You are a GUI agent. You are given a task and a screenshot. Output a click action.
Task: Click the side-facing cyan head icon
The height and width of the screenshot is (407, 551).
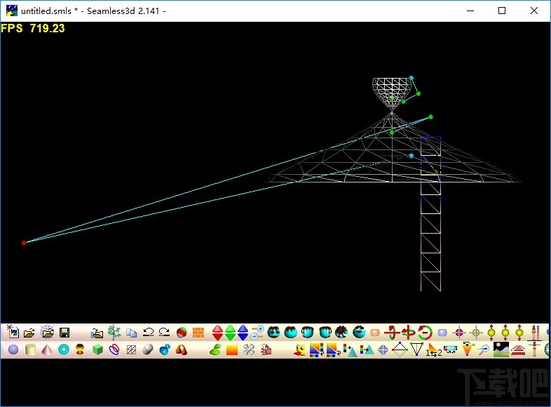tap(359, 333)
